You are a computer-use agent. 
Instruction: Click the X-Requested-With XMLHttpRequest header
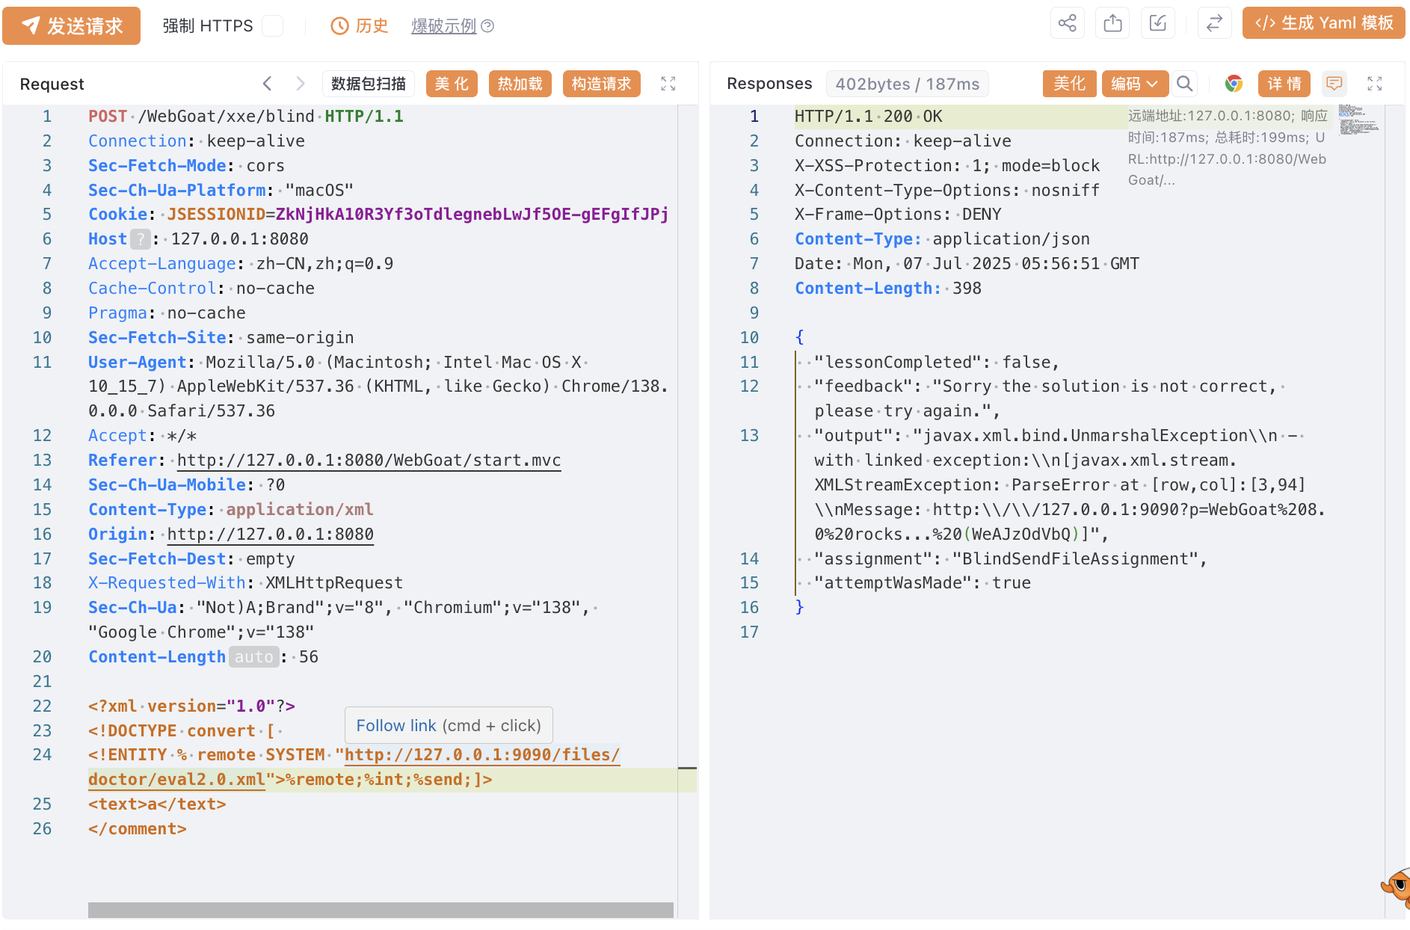tap(245, 583)
